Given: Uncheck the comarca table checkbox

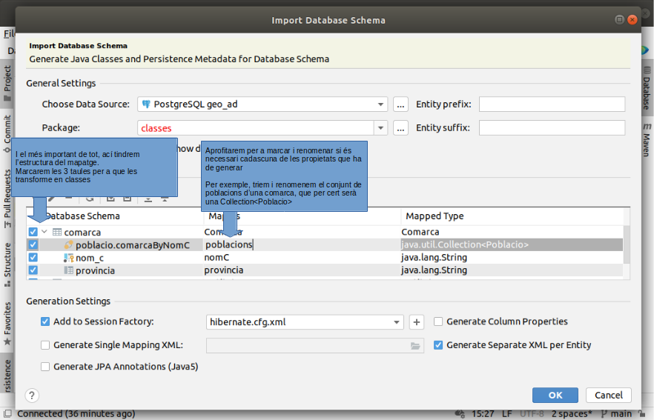Looking at the screenshot, I should pos(33,232).
